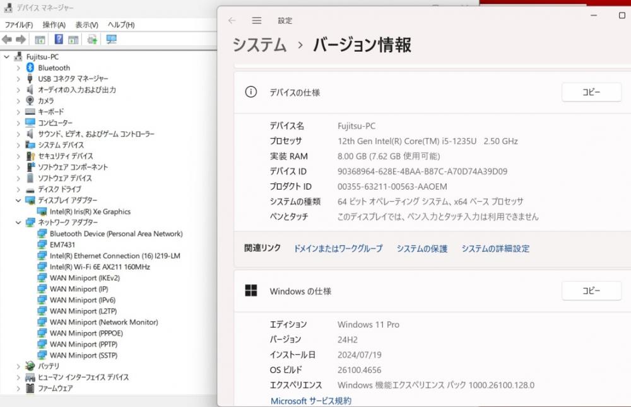Image resolution: width=631 pixels, height=407 pixels.
Task: Open Microsoft サービス規約 link
Action: (x=311, y=401)
